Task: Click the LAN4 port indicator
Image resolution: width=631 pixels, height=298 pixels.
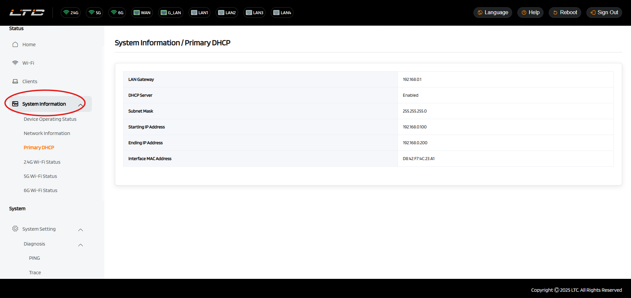Action: [x=282, y=13]
